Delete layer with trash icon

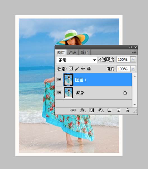(128, 110)
